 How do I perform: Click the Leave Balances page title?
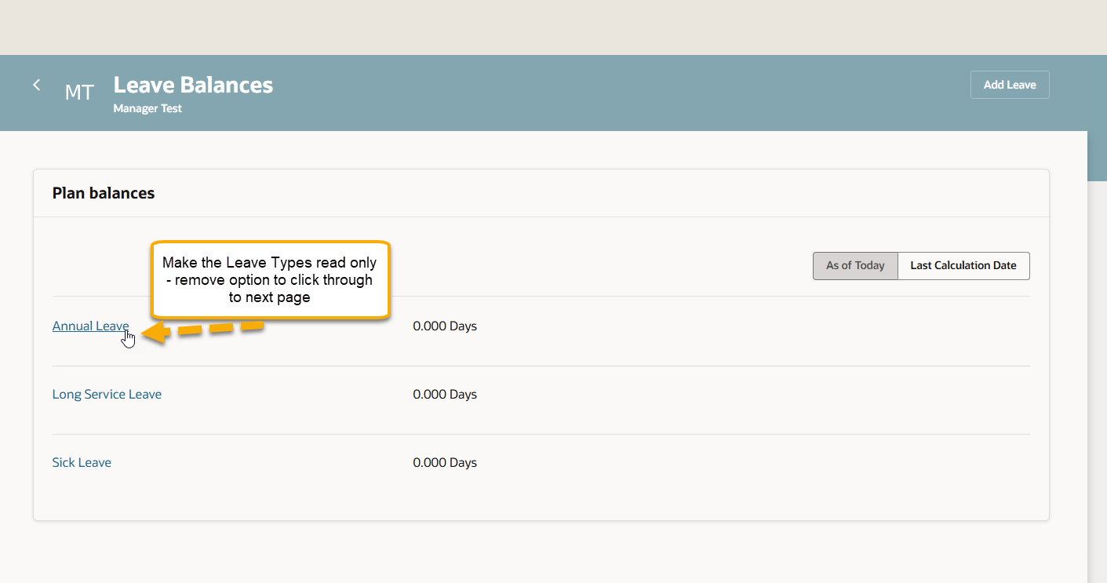pyautogui.click(x=193, y=85)
